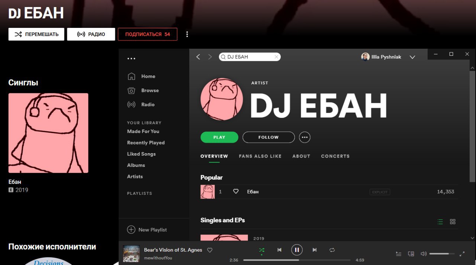Open the more options circle next to FOLLOW
Screen dimensions: 476x265
[x=305, y=137]
